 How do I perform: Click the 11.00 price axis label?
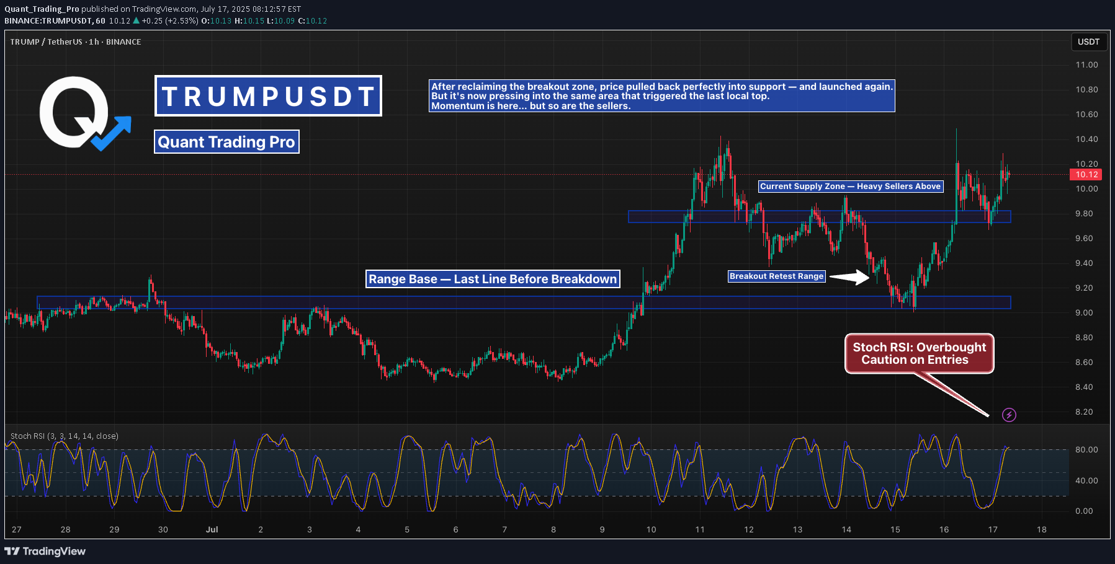coord(1086,64)
